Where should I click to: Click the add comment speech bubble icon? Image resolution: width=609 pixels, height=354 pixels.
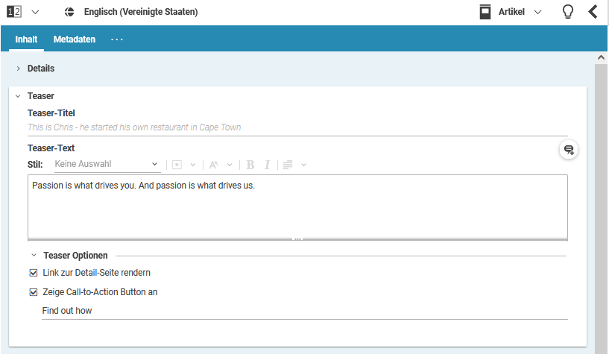point(569,150)
